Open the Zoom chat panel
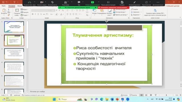The width and height of the screenshot is (182, 102). (x=79, y=3)
